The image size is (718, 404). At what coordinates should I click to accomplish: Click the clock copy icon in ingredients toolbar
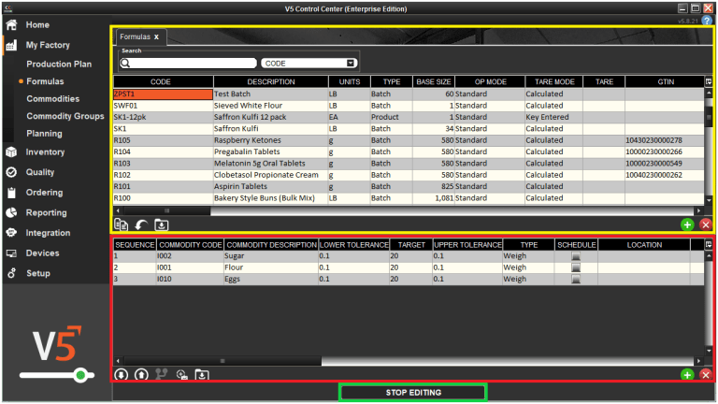click(x=181, y=375)
